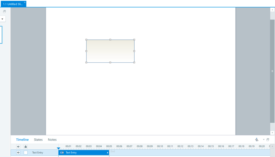Click the 00:15 mark on timeline ruler
This screenshot has height=157, width=275.
211,146
